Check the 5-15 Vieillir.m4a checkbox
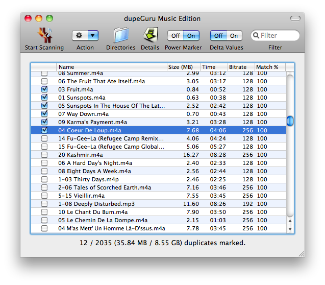This screenshot has height=285, width=325. click(44, 196)
